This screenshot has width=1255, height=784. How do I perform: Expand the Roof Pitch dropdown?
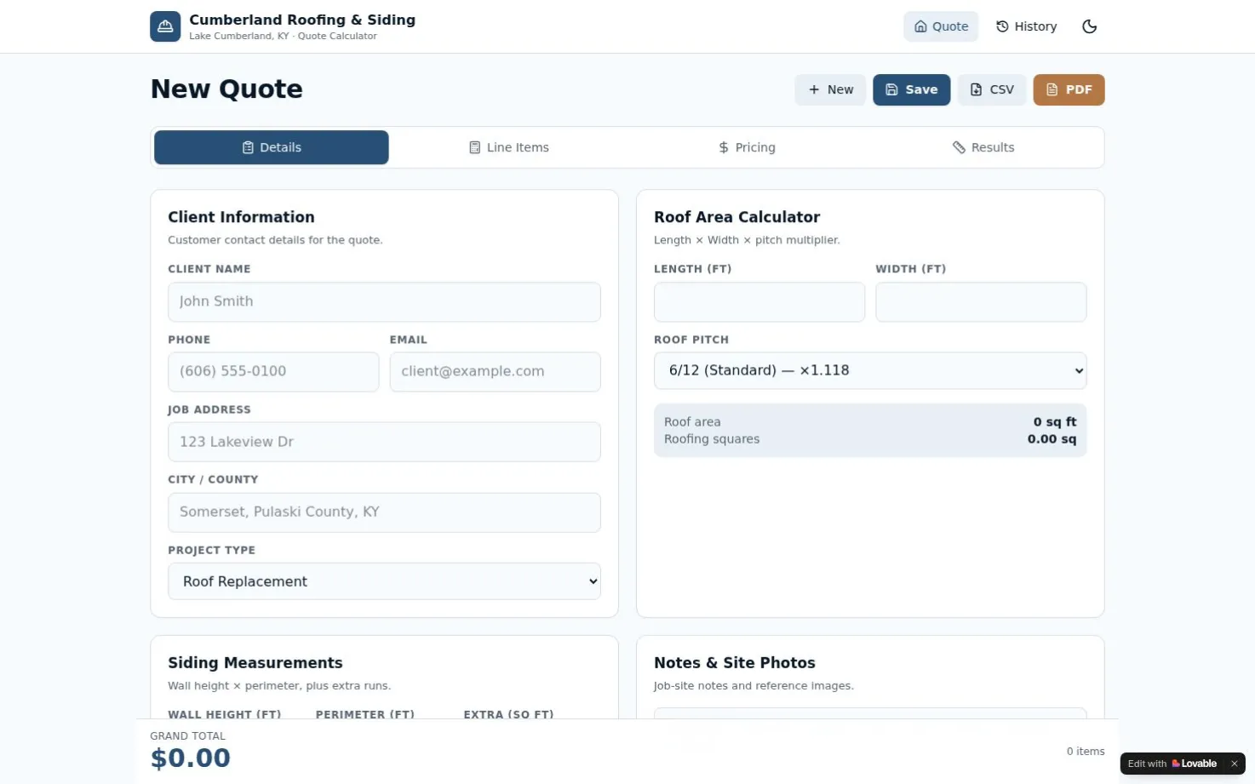coord(870,370)
